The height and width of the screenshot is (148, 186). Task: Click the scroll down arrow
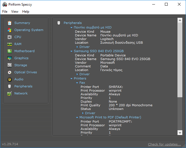tap(180, 132)
